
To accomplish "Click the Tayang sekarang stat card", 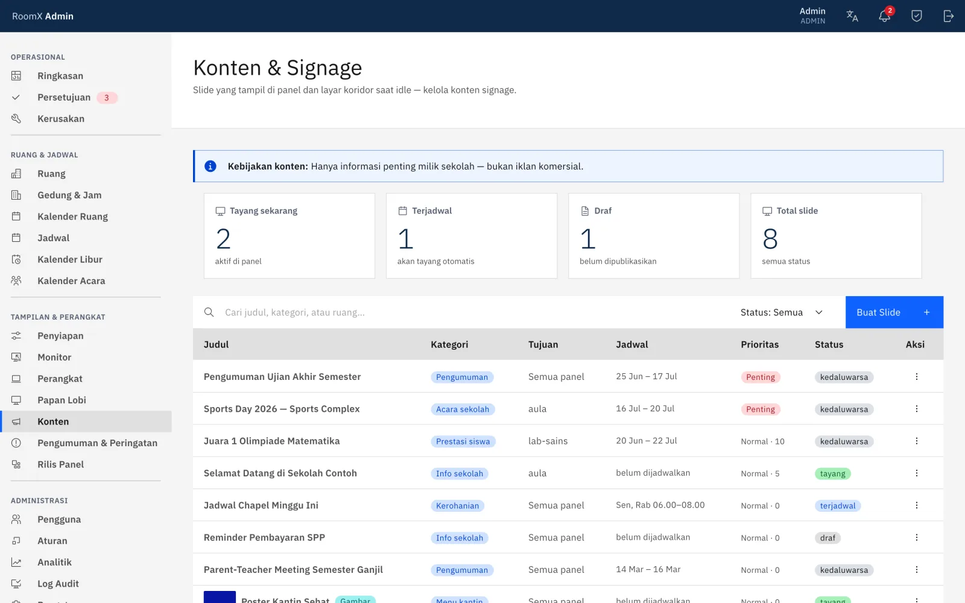I will click(x=289, y=236).
